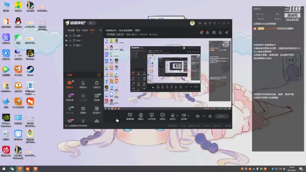Click the record video icon beside the live button

pos(197,116)
